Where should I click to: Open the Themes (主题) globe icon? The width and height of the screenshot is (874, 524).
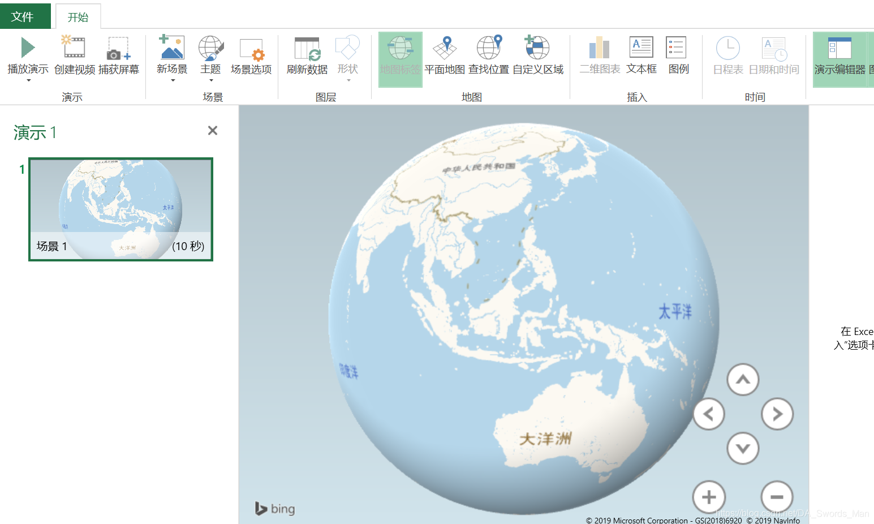(x=211, y=48)
